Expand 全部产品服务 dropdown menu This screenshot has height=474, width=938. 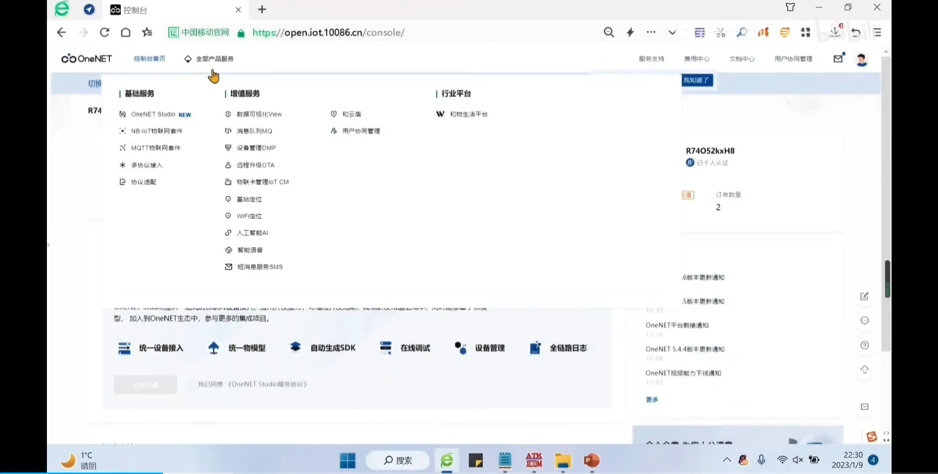click(209, 59)
